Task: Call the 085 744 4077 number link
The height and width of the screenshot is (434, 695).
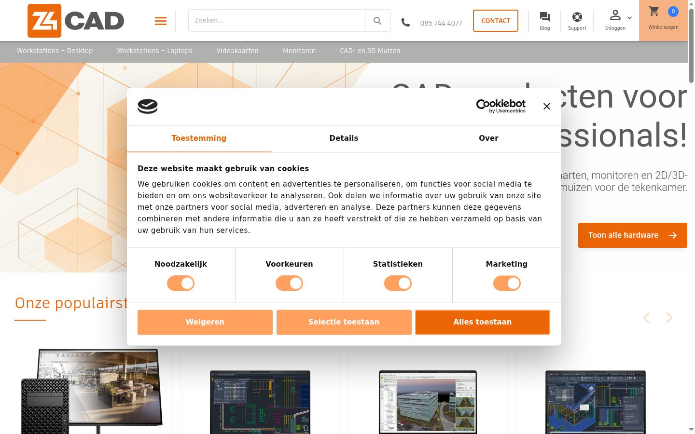Action: click(x=441, y=23)
